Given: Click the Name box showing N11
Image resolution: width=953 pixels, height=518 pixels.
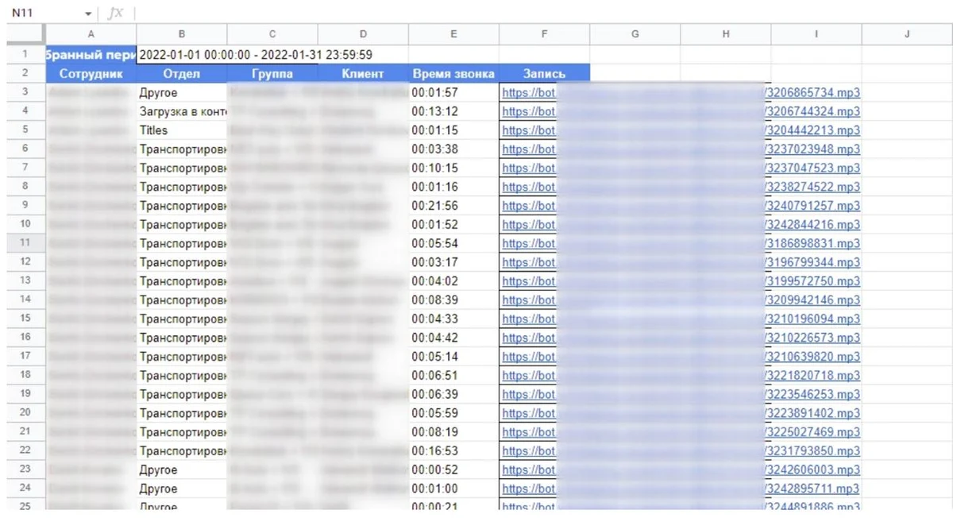Looking at the screenshot, I should [x=40, y=14].
